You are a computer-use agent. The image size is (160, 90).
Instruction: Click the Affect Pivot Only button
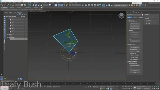pos(134,24)
